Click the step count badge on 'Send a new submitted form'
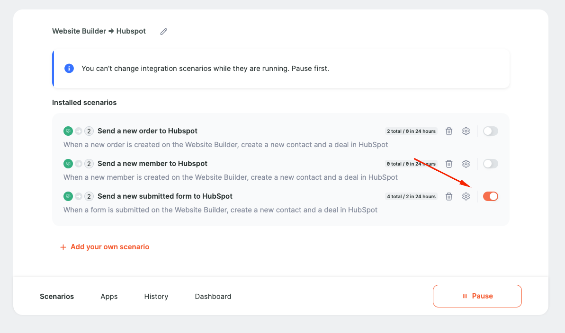 point(89,197)
